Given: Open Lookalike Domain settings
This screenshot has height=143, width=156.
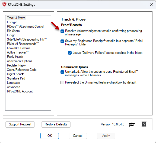Looking at the screenshot, I should (18, 48).
